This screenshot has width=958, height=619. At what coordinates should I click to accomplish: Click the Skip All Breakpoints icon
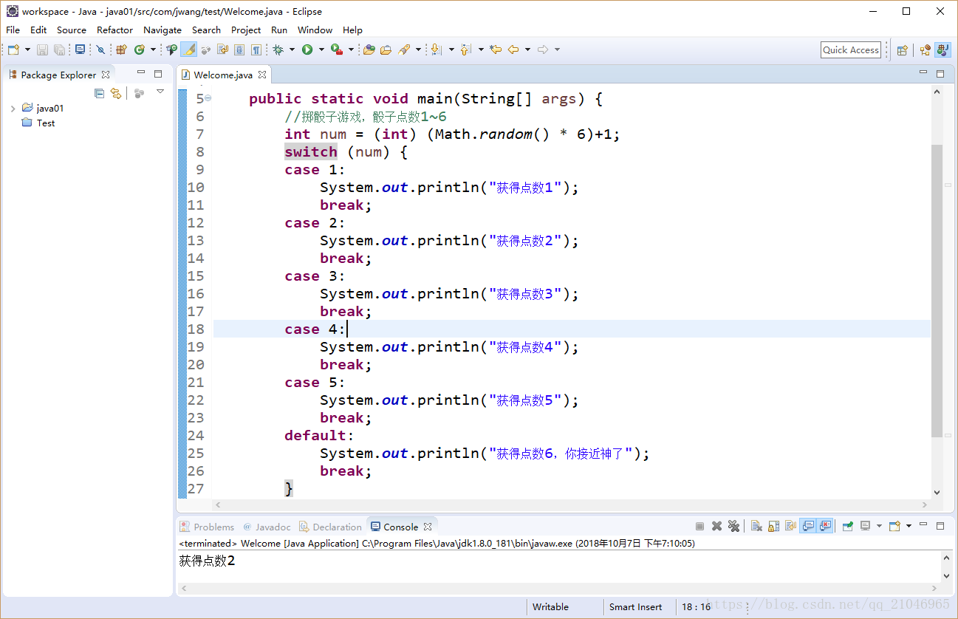pyautogui.click(x=100, y=49)
